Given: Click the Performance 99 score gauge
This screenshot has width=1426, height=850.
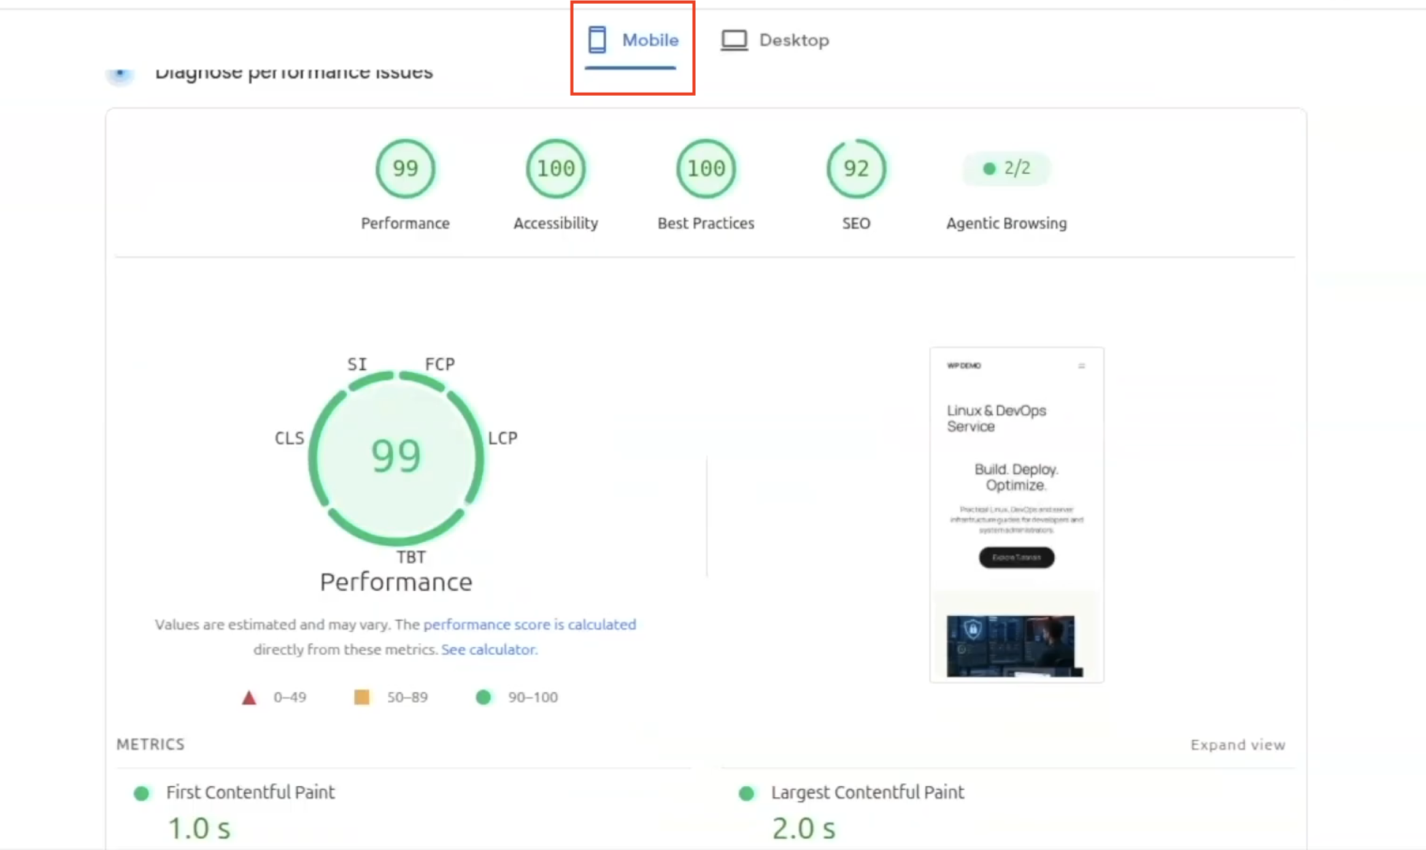Looking at the screenshot, I should (x=406, y=169).
